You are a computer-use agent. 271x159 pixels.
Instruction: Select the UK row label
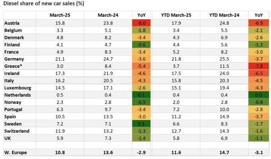tap(8, 138)
